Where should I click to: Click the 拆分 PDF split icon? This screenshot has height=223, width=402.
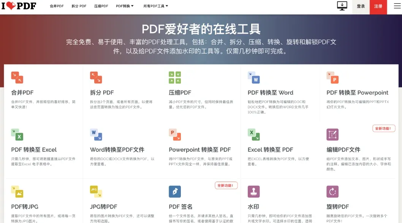pos(96,77)
